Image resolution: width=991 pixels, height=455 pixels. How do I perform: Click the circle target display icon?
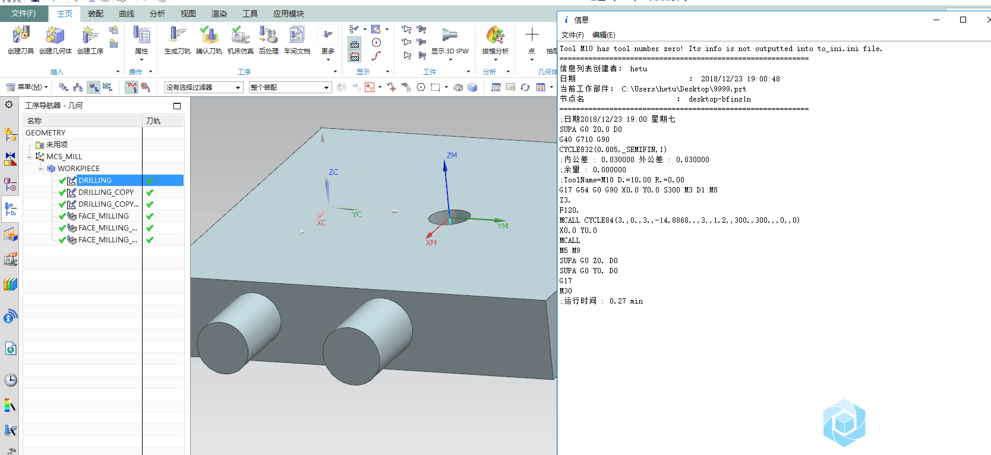376,42
